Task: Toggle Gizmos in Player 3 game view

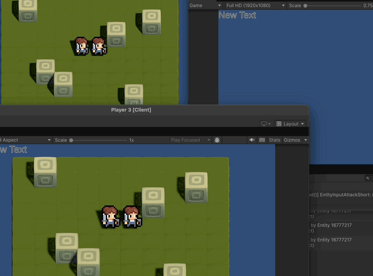Action: (x=291, y=140)
